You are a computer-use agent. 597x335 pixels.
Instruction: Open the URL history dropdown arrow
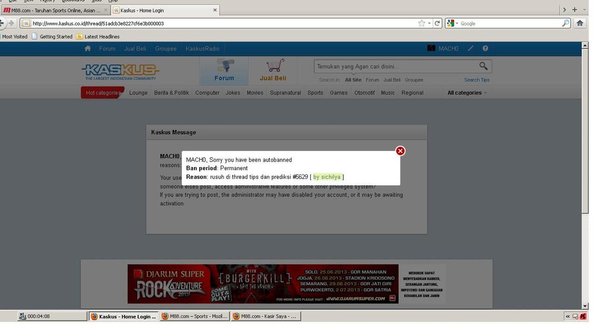(x=429, y=23)
